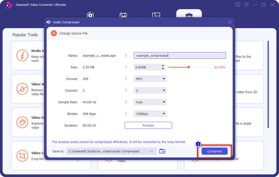Open the output folder icon
Viewport: 279px width, 177px height.
point(162,151)
